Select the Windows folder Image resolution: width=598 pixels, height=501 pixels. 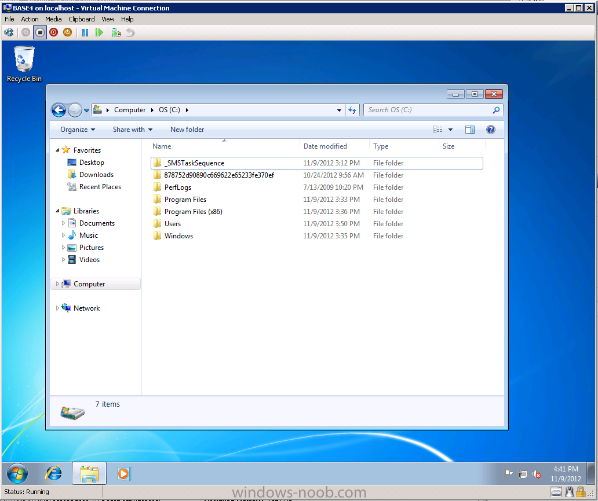[316, 236]
